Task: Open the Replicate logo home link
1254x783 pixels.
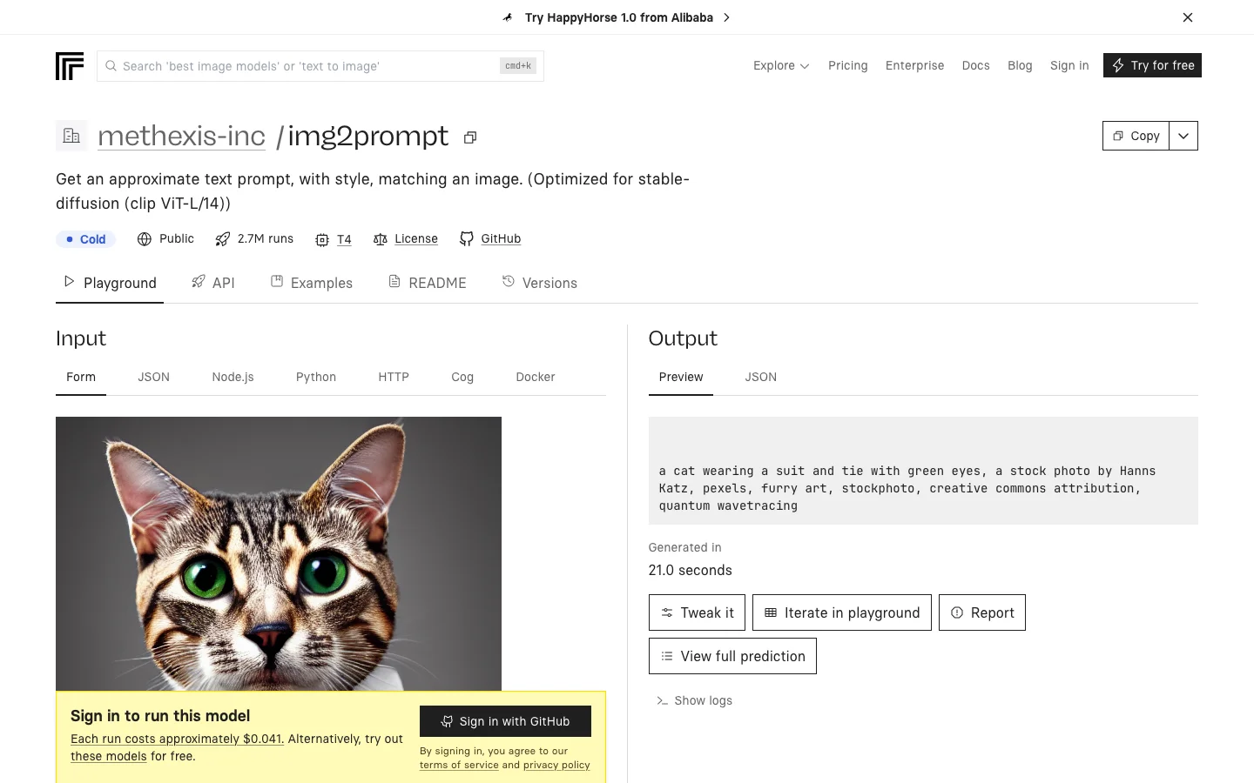Action: 70,66
